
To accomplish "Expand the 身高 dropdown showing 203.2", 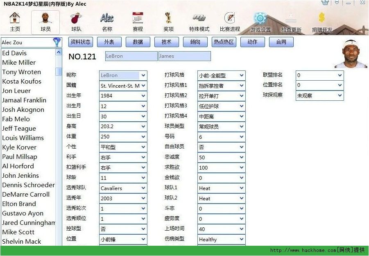I will [x=143, y=126].
